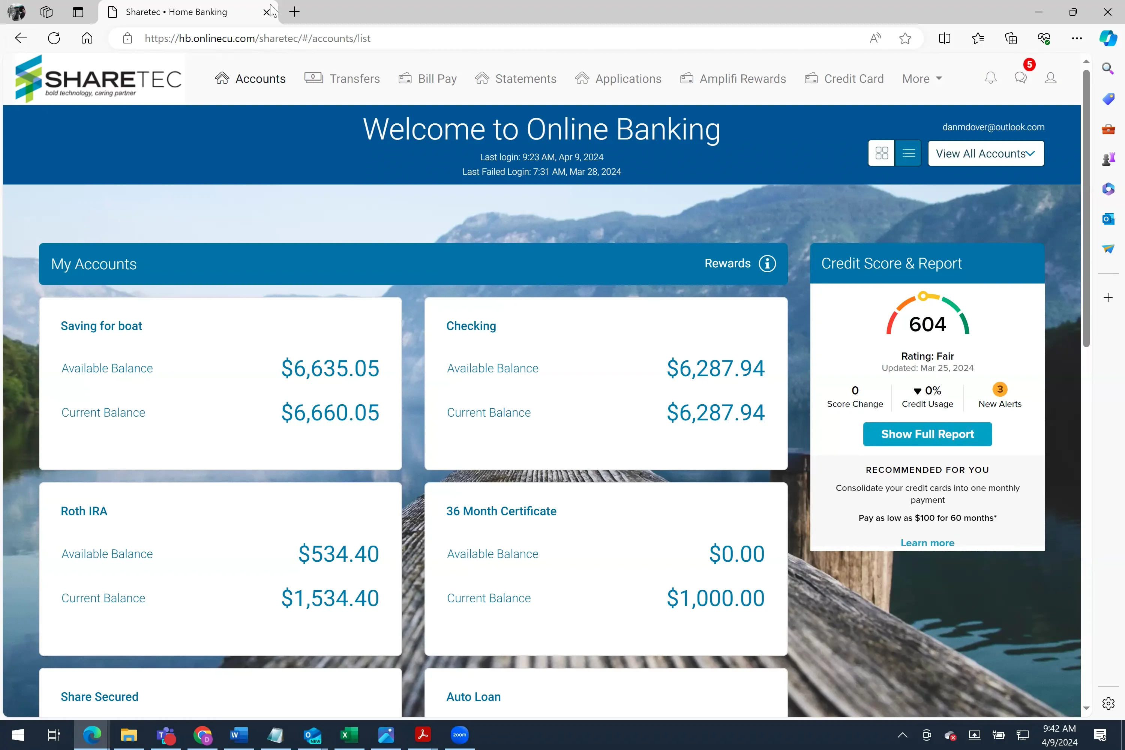Click the browser address bar URL
1125x750 pixels.
(x=257, y=38)
